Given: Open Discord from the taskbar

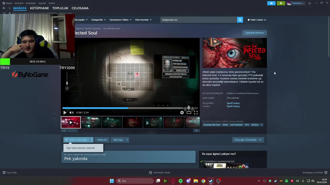Looking at the screenshot, I should pyautogui.click(x=188, y=181).
